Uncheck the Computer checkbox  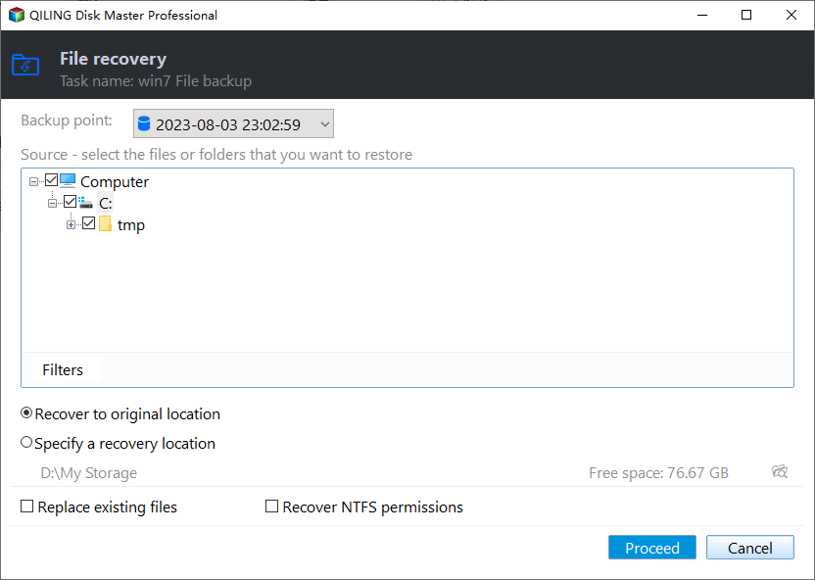point(51,180)
